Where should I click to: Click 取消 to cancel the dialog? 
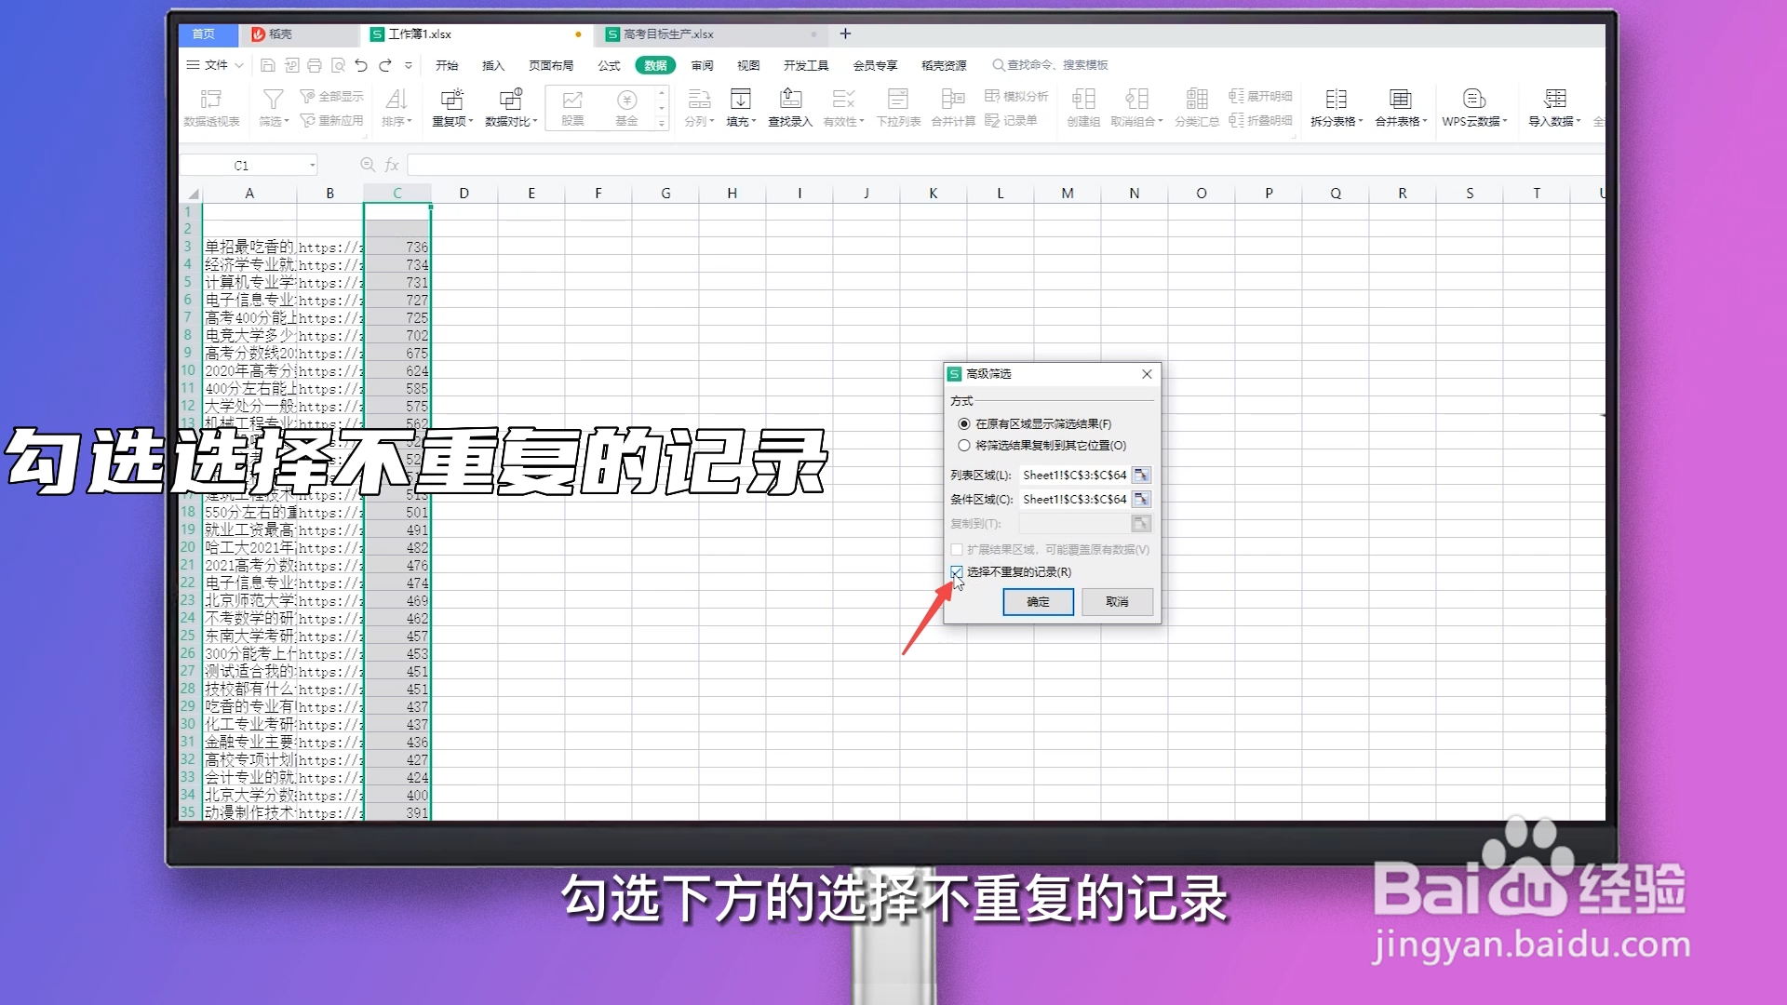(1117, 602)
